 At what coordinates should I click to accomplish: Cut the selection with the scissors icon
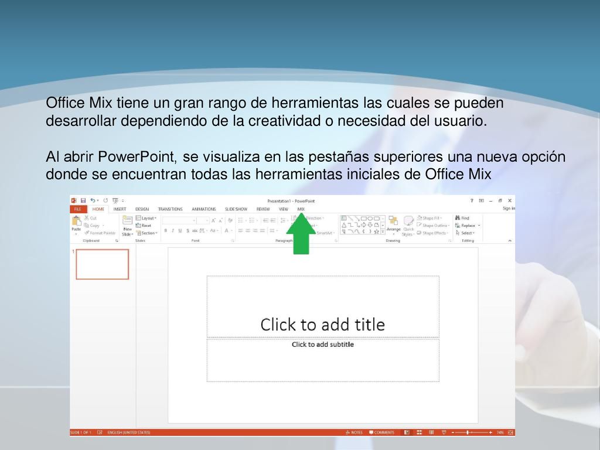coord(91,218)
